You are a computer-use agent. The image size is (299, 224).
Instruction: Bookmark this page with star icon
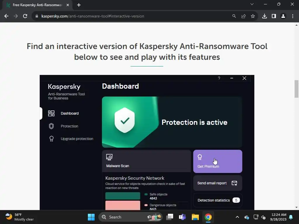point(253,16)
